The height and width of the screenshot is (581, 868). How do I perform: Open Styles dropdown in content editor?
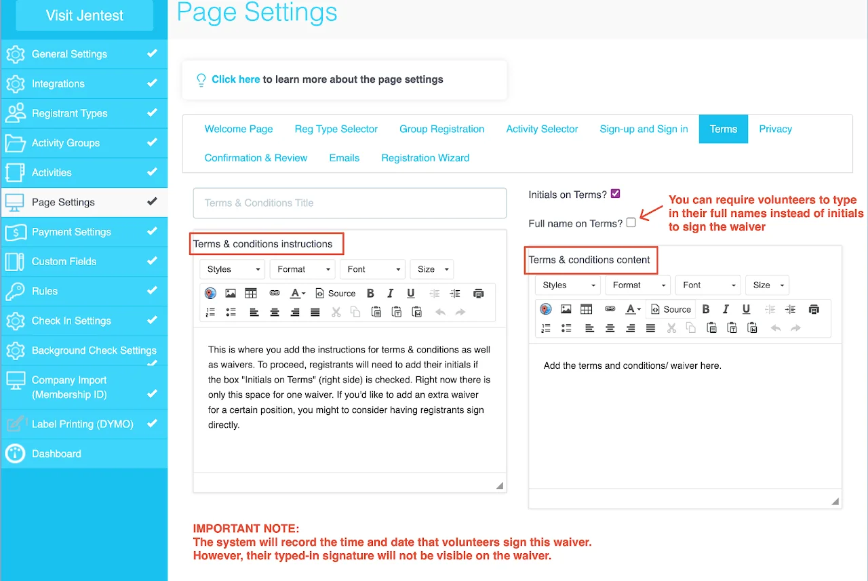(x=568, y=285)
